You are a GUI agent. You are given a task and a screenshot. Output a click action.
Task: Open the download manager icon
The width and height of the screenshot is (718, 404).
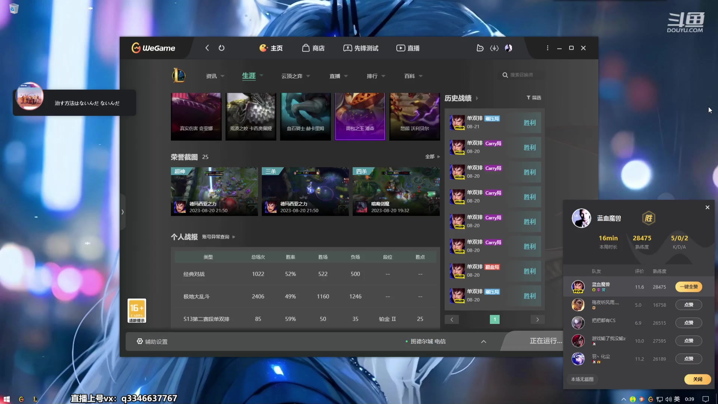click(494, 48)
